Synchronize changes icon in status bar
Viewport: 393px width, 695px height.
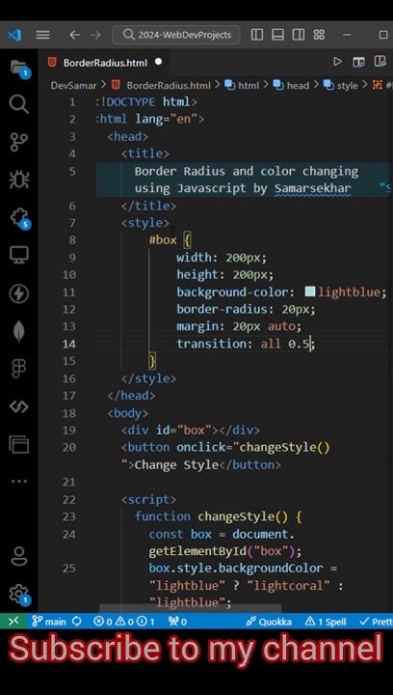point(77,622)
